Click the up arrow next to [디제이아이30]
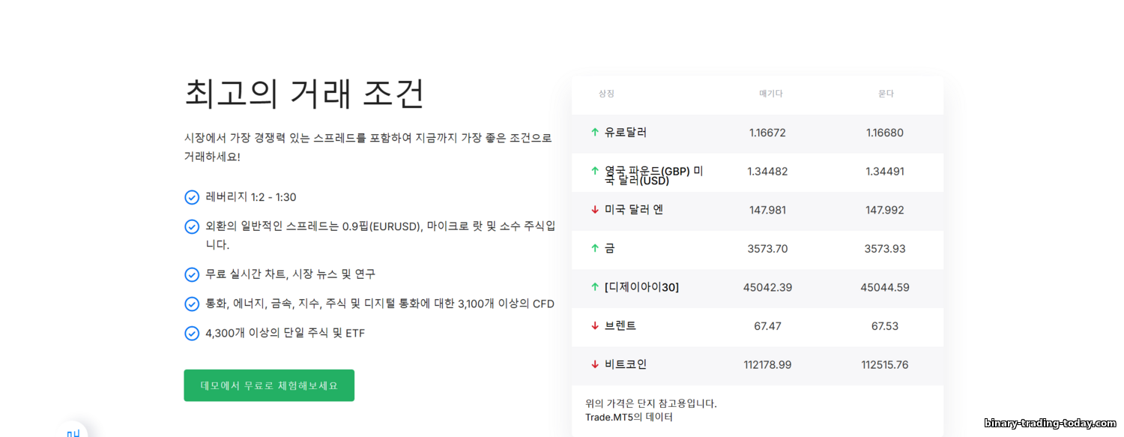 pos(595,287)
